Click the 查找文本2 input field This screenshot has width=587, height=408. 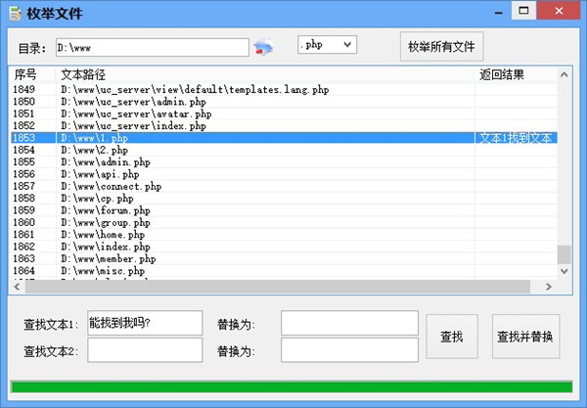coord(145,350)
